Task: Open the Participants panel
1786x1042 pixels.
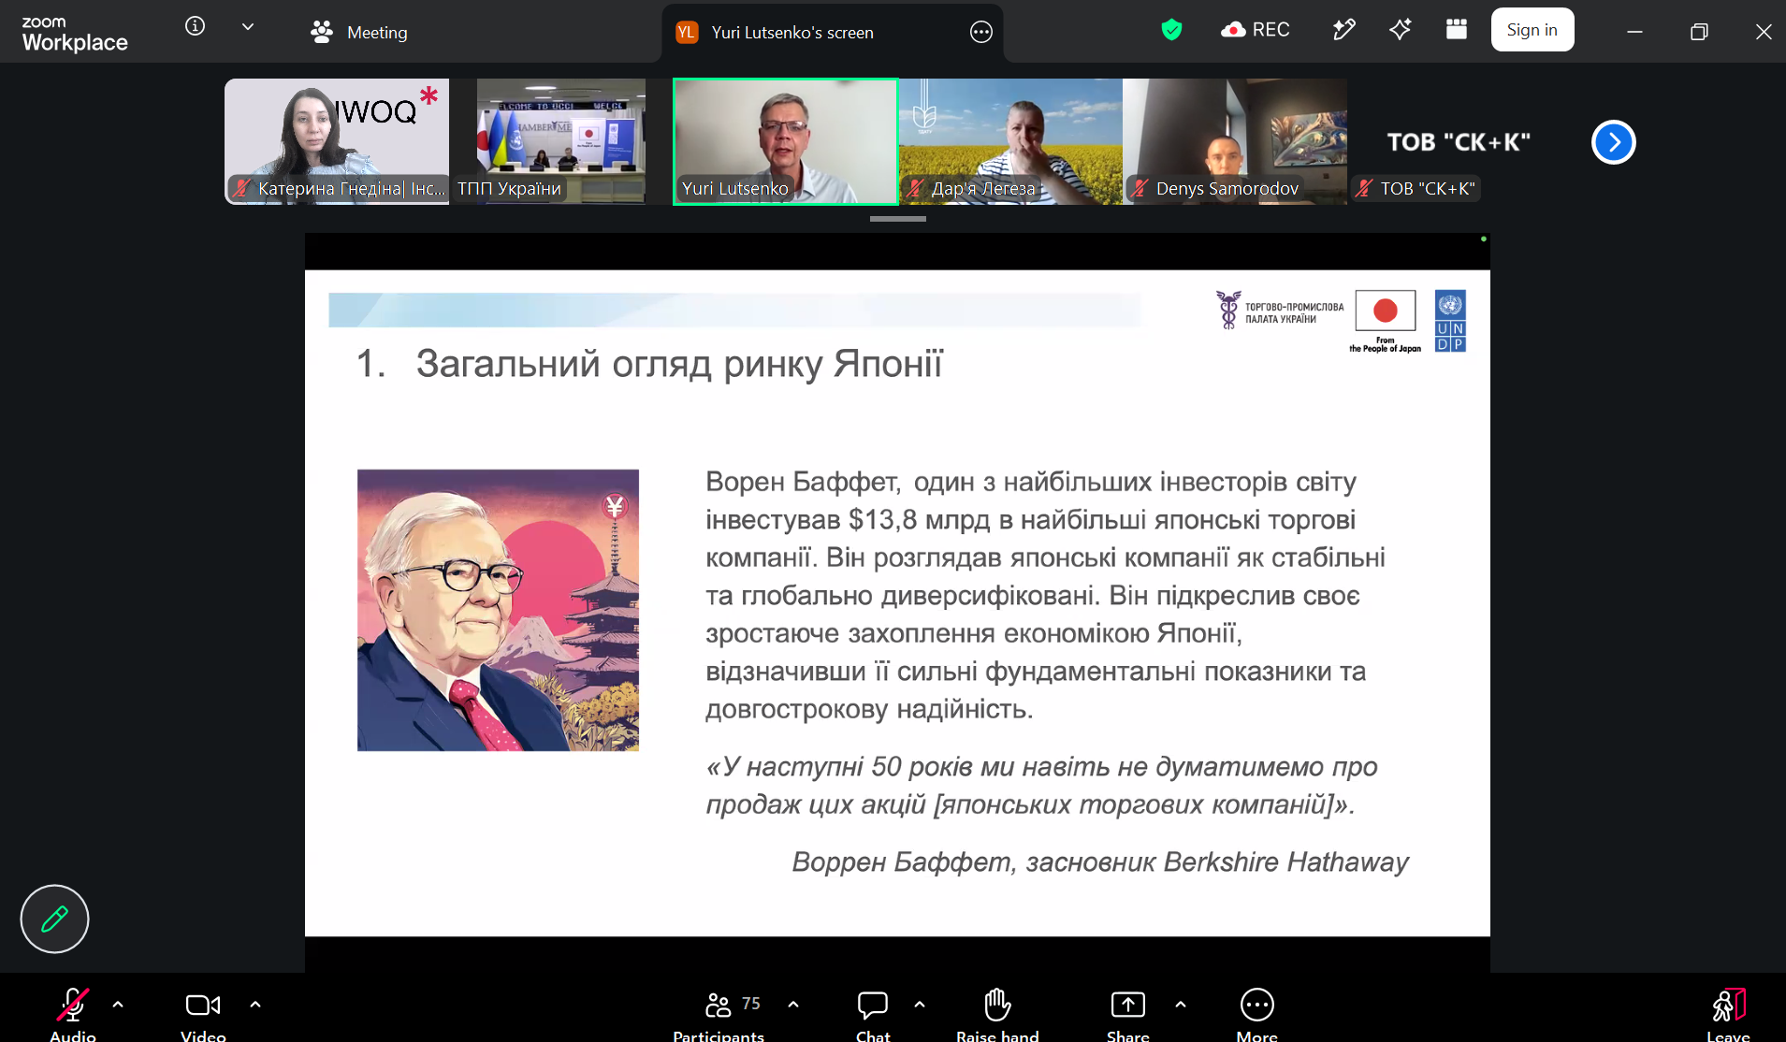Action: (719, 1014)
